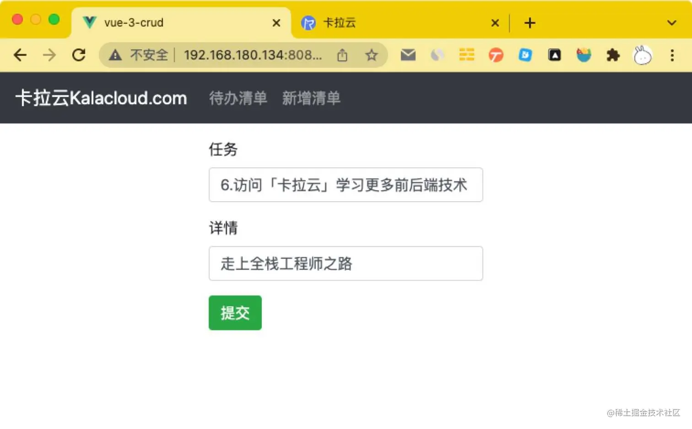The height and width of the screenshot is (429, 692).
Task: Open the 新增清单 nav item
Action: (x=311, y=98)
